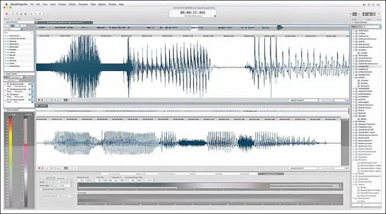Click the Chorus plug-in icon in Plug-In Chooser
This screenshot has height=214, width=386.
(x=356, y=110)
